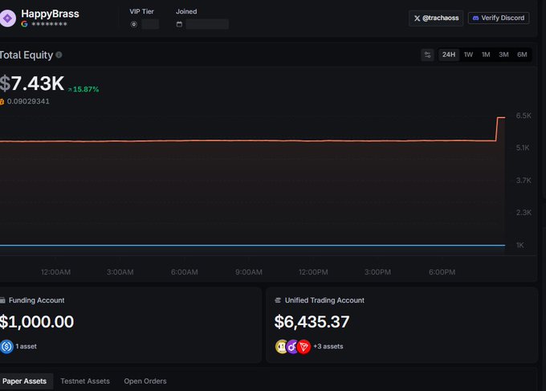
Task: Click the Joined calendar icon
Action: (179, 24)
